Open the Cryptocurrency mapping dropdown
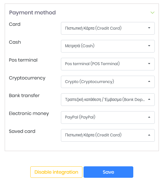The image size is (163, 181). (x=108, y=82)
